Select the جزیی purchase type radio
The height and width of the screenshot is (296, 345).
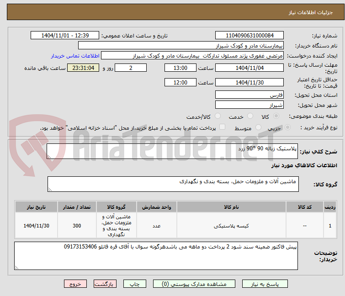(287, 127)
